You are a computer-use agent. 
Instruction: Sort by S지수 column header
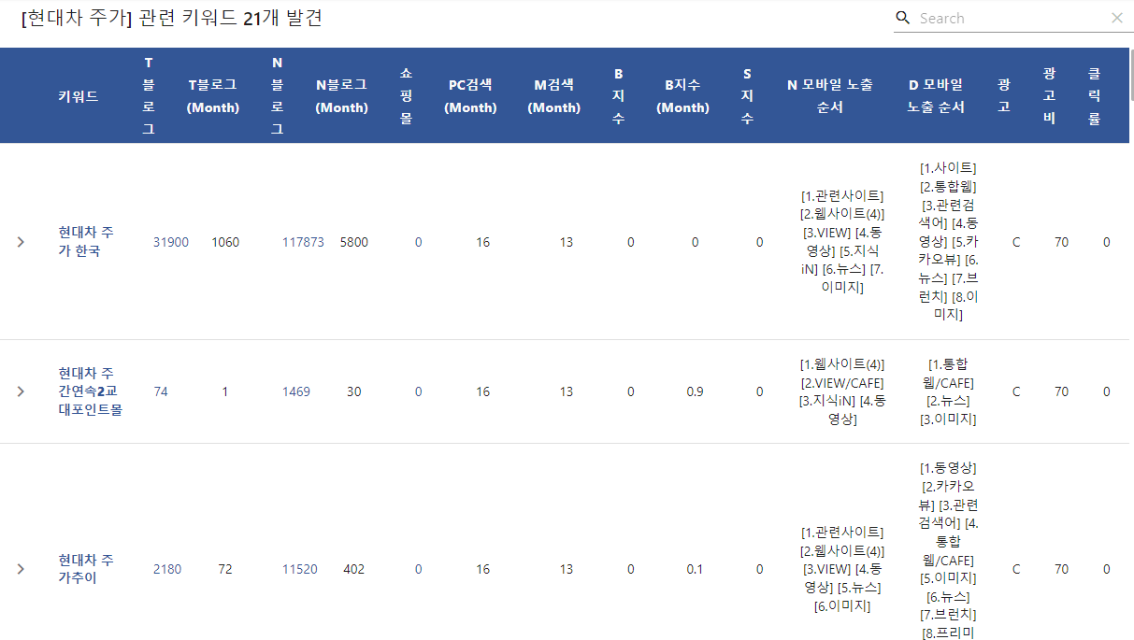point(747,96)
